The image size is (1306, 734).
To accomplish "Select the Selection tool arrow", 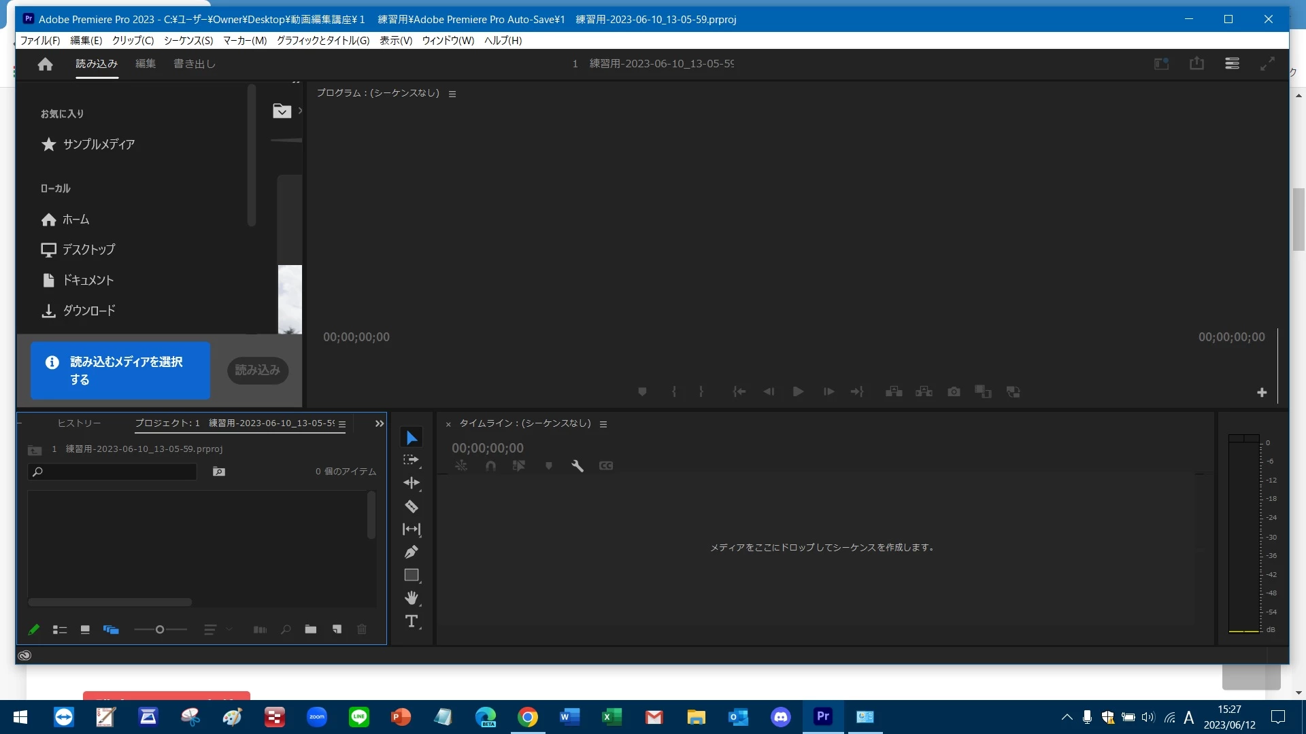I will click(412, 438).
